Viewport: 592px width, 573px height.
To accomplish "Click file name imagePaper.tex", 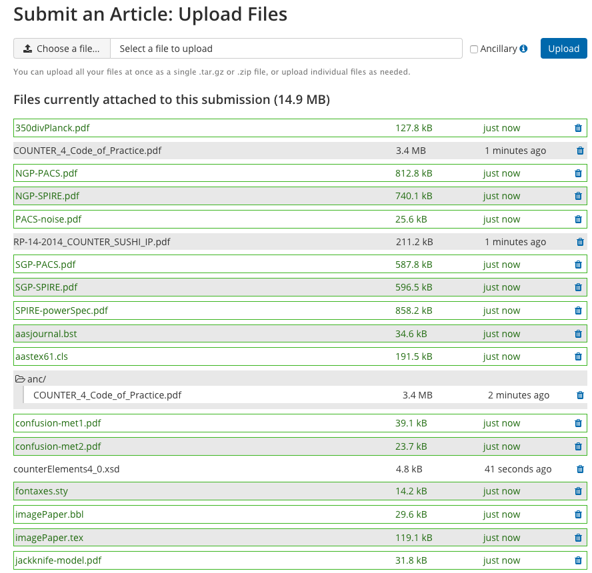I will [49, 538].
